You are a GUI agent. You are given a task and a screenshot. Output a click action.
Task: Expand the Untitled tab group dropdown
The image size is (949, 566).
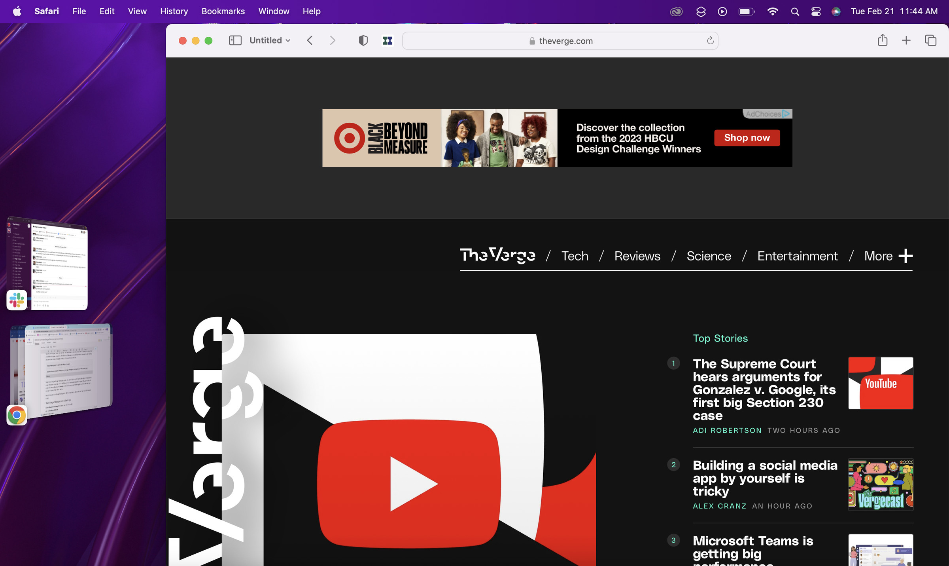point(270,40)
